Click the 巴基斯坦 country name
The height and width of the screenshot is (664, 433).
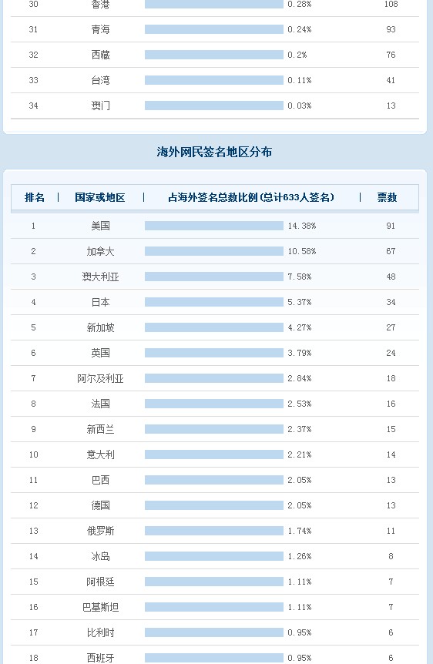100,607
